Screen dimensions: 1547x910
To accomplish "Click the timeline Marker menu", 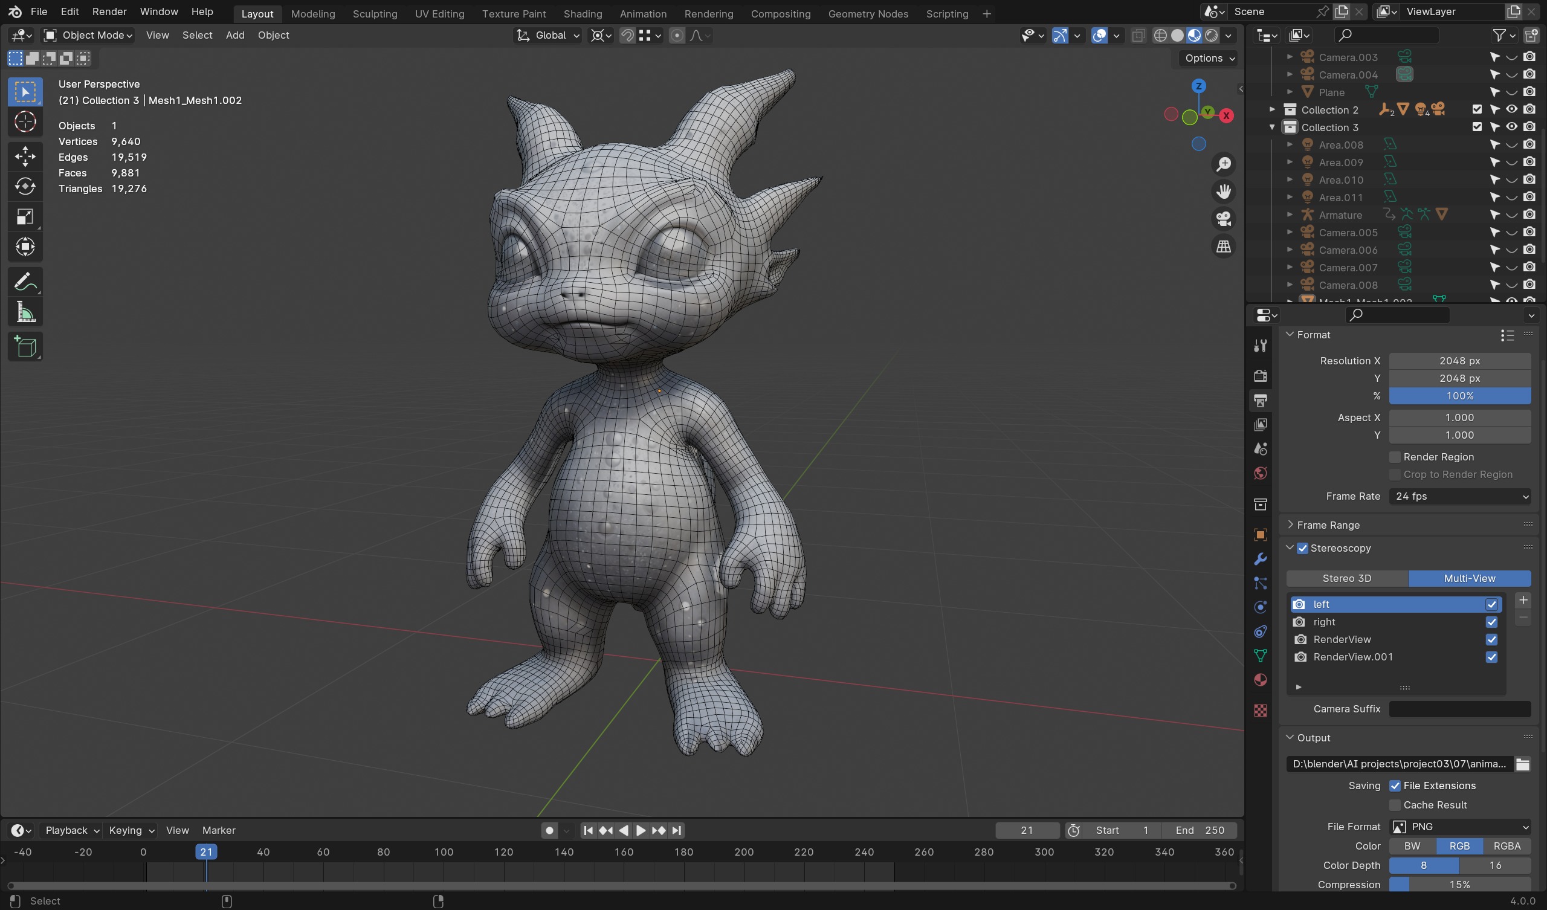I will (219, 830).
